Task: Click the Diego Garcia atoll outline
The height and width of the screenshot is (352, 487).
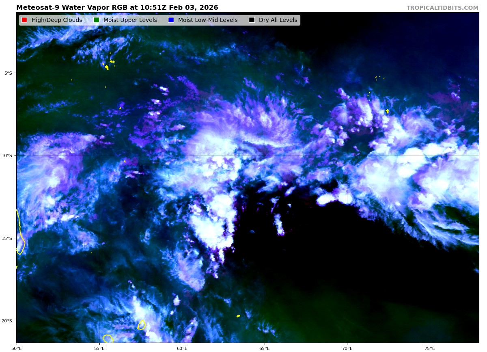Action: pos(387,111)
